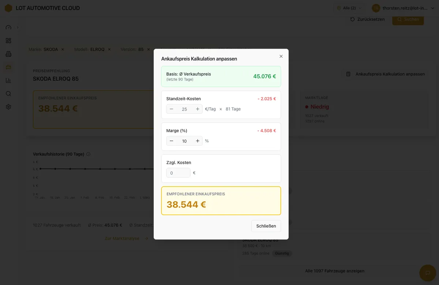Click the Schließen button
Screen dimensions: 439x285
click(266, 226)
